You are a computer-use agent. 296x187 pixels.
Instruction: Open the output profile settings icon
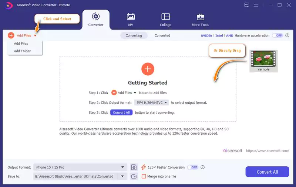click(x=134, y=167)
